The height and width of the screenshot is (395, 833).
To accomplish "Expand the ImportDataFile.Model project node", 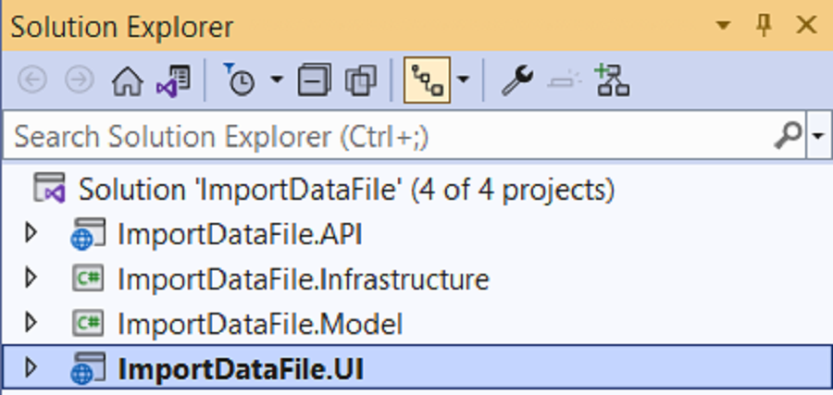I will click(x=31, y=323).
